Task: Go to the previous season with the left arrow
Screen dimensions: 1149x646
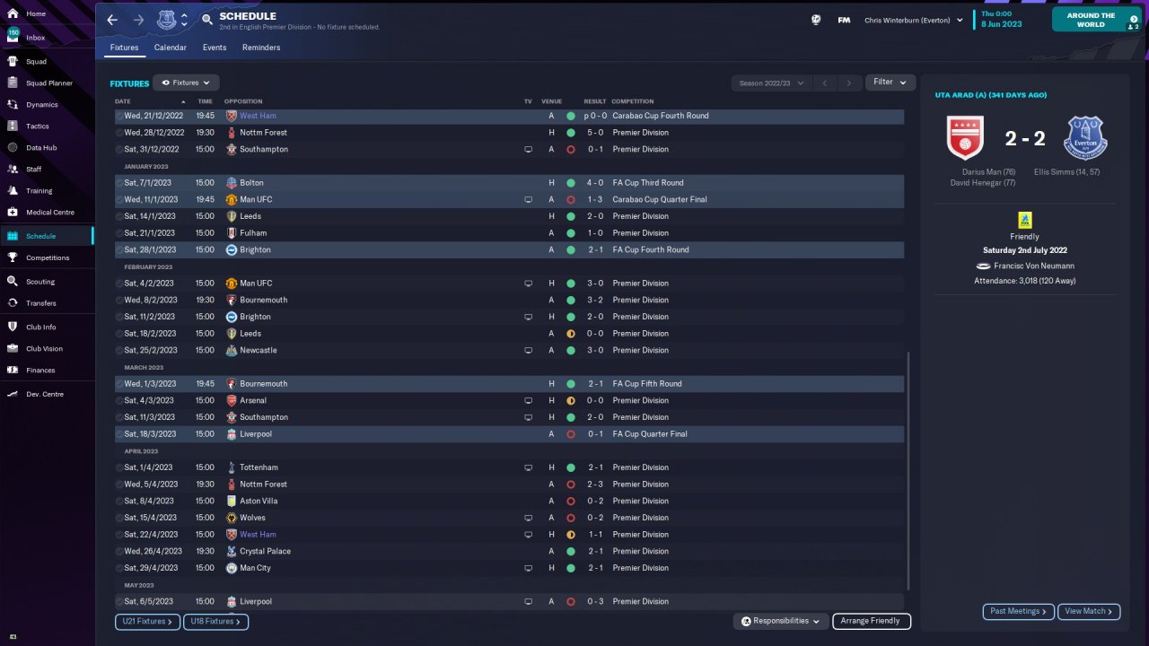Action: (824, 83)
